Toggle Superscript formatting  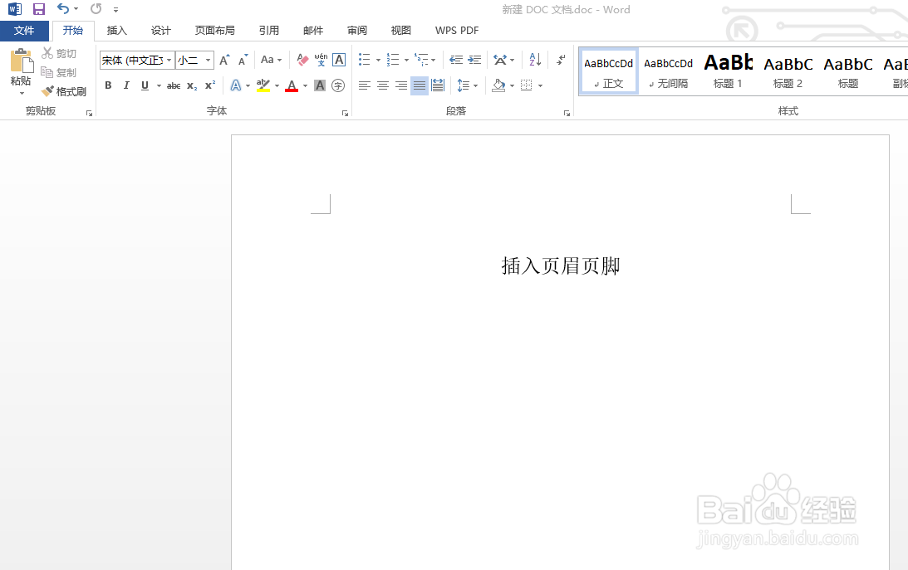[210, 85]
